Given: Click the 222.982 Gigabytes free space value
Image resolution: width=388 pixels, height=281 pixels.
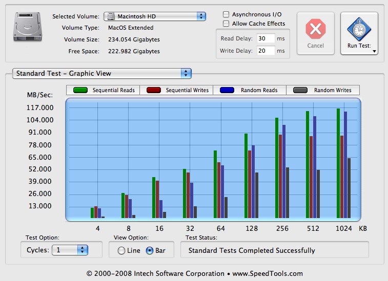Looking at the screenshot, I should pyautogui.click(x=134, y=51).
